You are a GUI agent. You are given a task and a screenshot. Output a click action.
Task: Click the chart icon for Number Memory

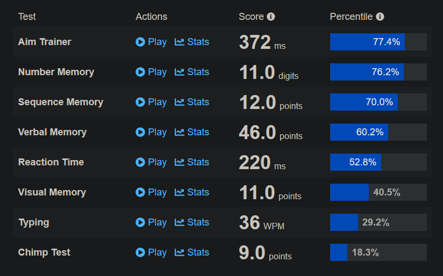pos(180,72)
